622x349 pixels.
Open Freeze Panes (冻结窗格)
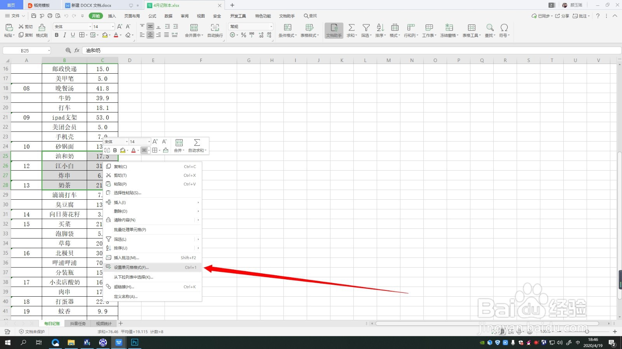point(449,30)
